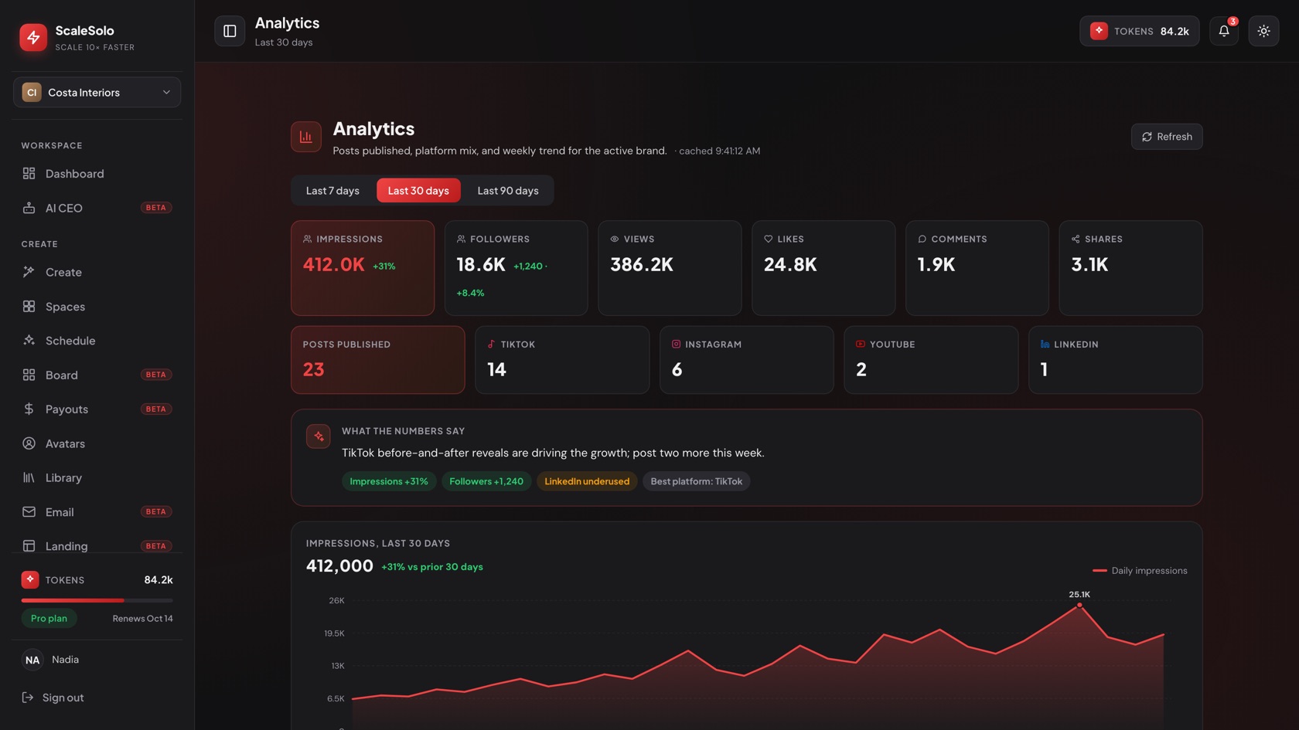Viewport: 1299px width, 730px height.
Task: Navigate to Spaces
Action: (97, 307)
